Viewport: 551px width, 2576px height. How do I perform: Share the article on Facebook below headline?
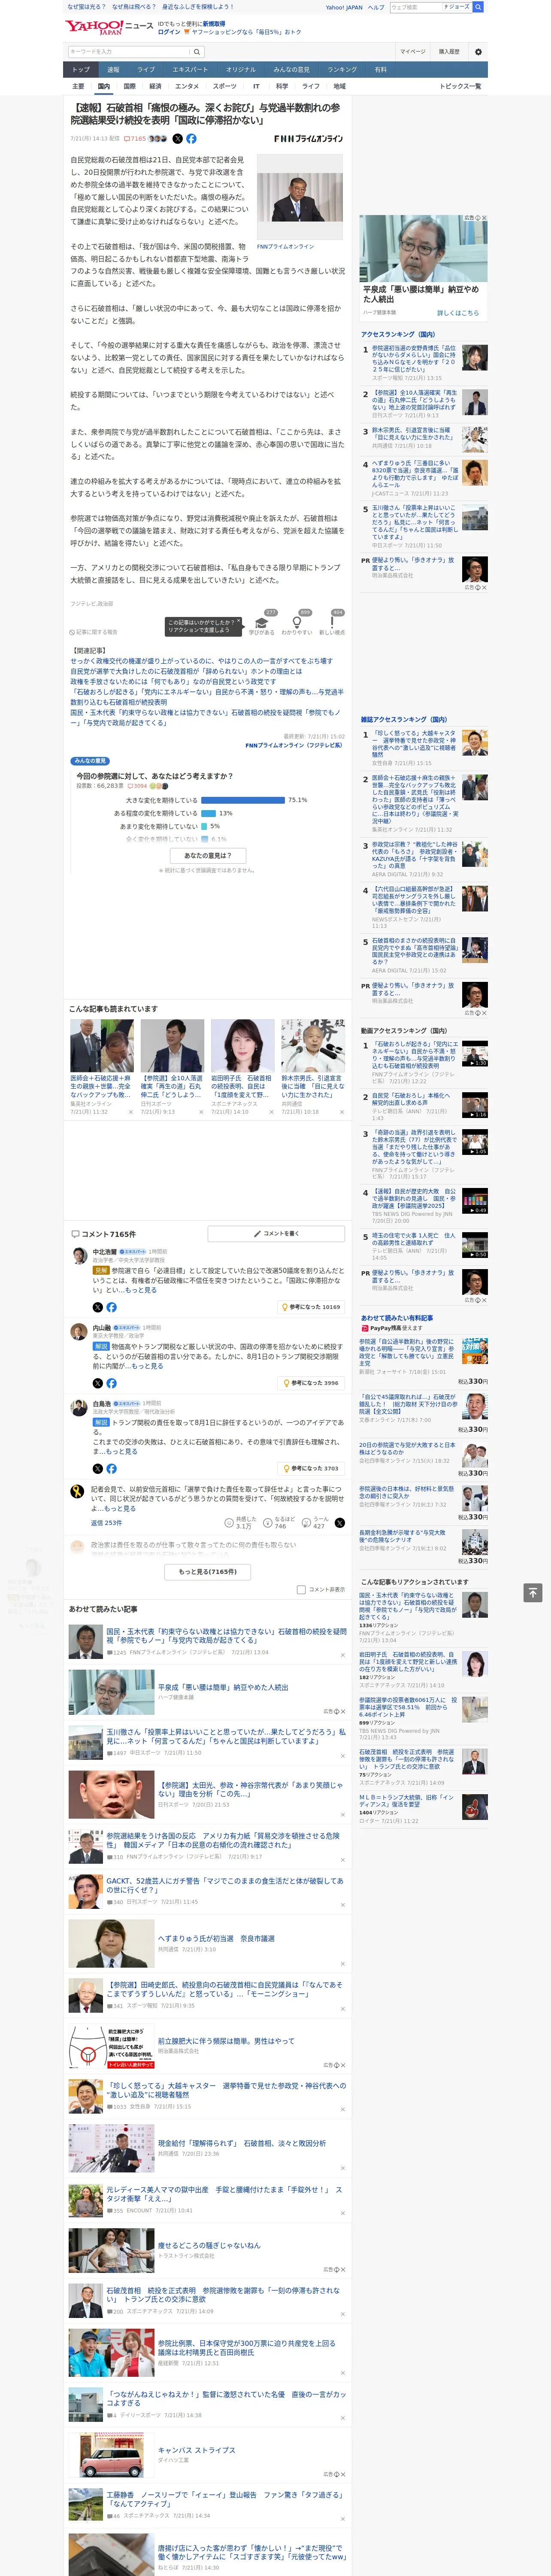coord(191,139)
